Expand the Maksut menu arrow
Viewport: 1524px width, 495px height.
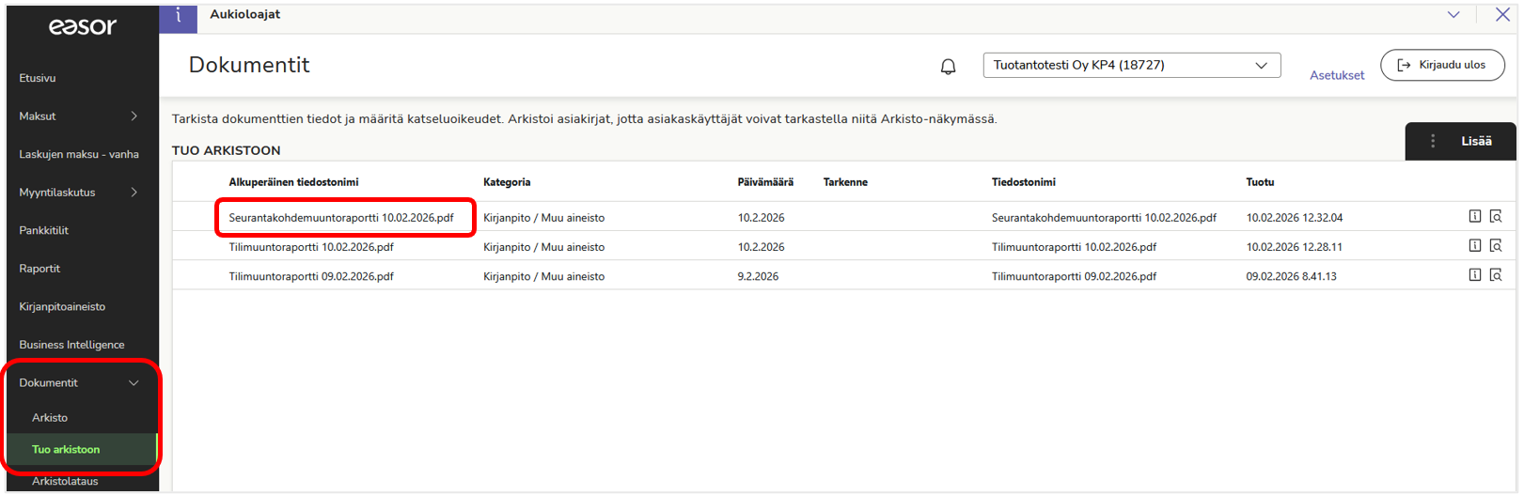(134, 116)
